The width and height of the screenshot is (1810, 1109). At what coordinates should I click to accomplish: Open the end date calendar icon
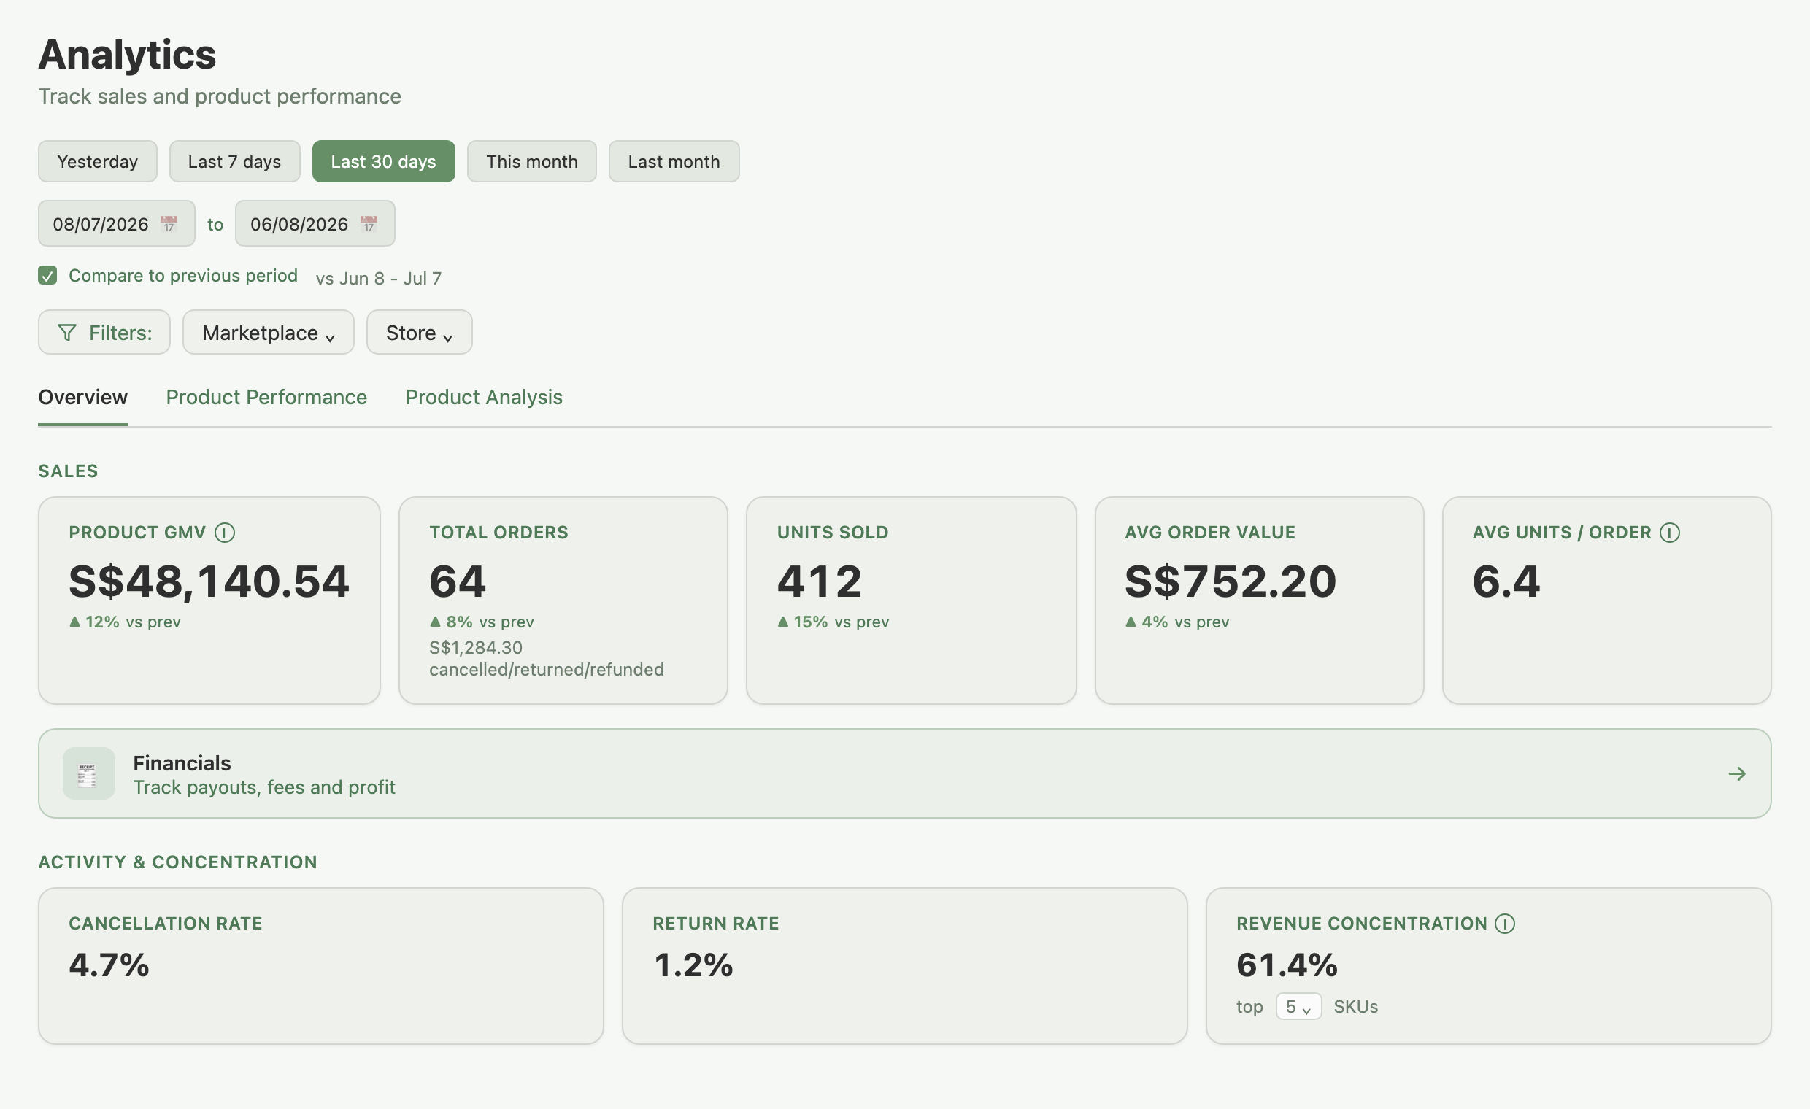[369, 224]
